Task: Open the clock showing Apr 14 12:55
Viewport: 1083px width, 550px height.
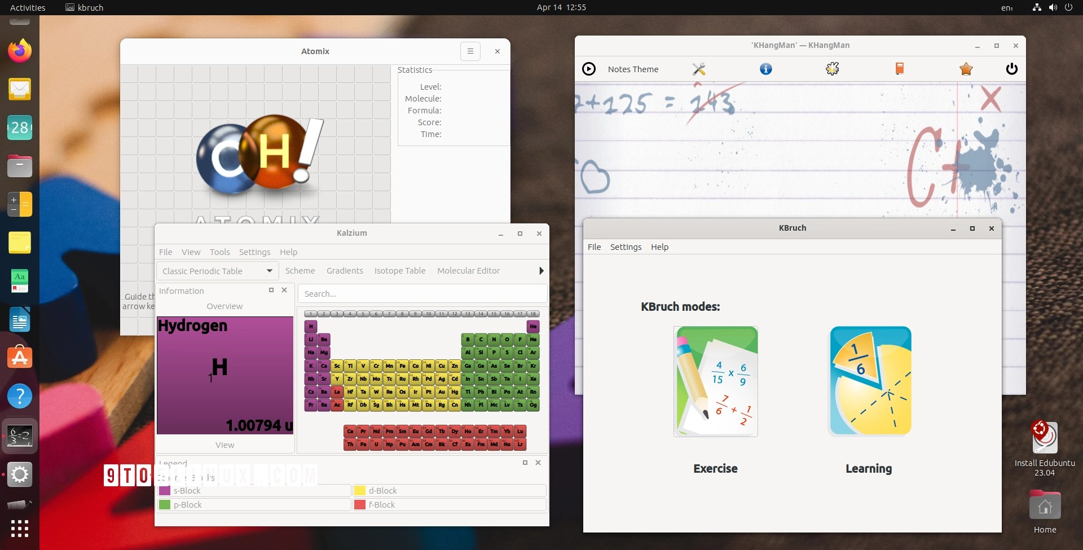Action: (561, 7)
